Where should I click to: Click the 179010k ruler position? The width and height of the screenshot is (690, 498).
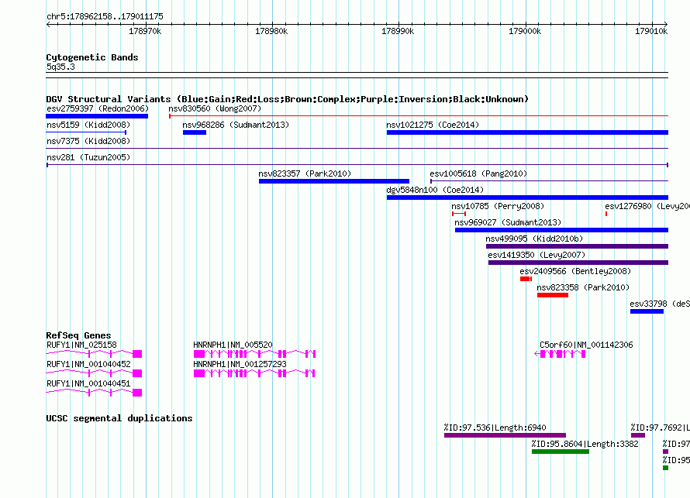coord(651,31)
